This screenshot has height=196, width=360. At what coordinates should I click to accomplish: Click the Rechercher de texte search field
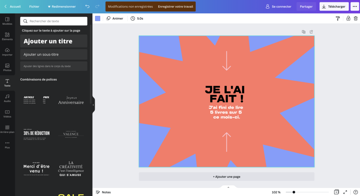coord(54,21)
